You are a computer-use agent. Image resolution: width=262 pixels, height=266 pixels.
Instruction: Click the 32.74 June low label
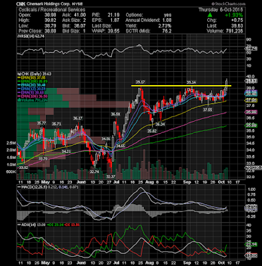(95, 172)
